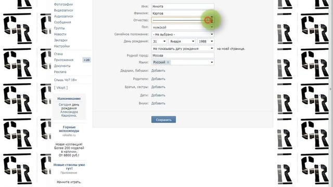Viewport: 333px width, 187px height.
Task: Click the Имя input field
Action: point(183,6)
